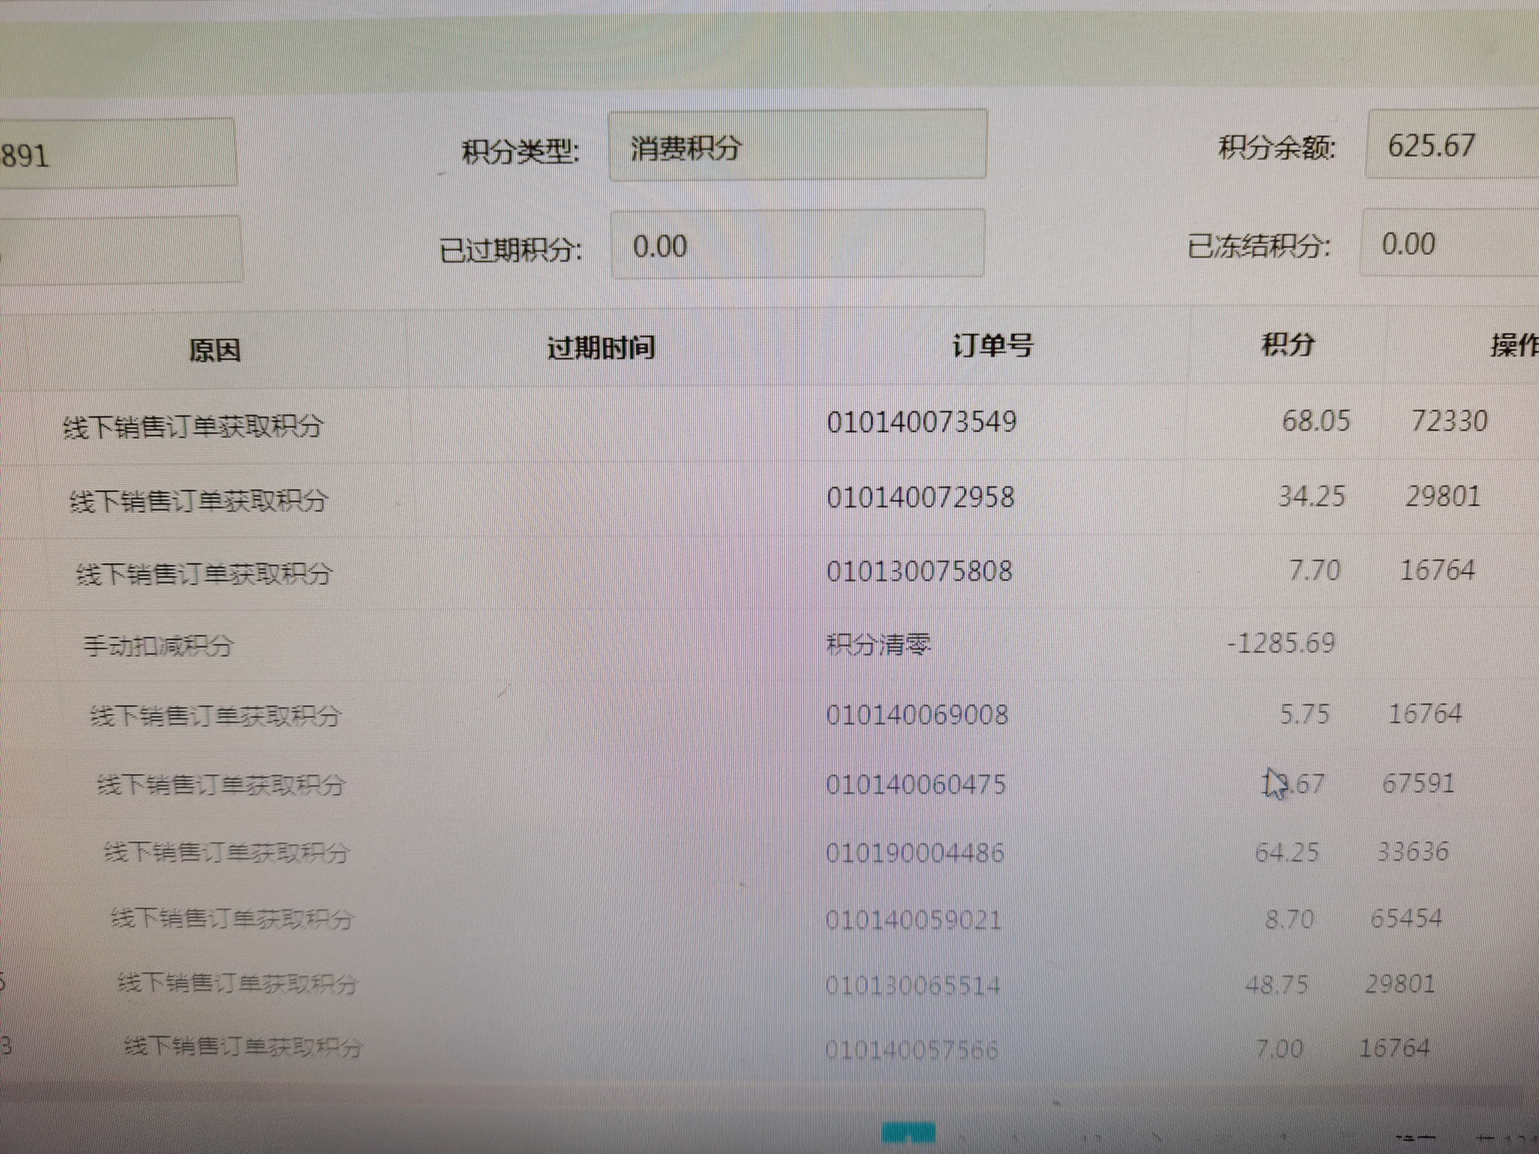
Task: Select order number 010130065514
Action: [912, 985]
